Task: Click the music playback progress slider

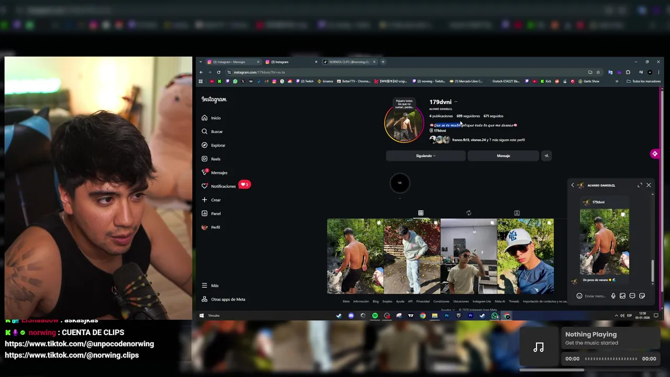Action: [611, 359]
